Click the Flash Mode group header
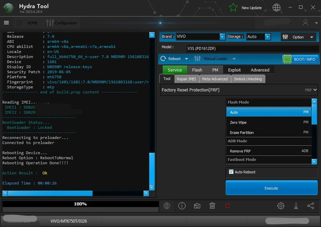The height and width of the screenshot is (227, 321). pos(269,102)
